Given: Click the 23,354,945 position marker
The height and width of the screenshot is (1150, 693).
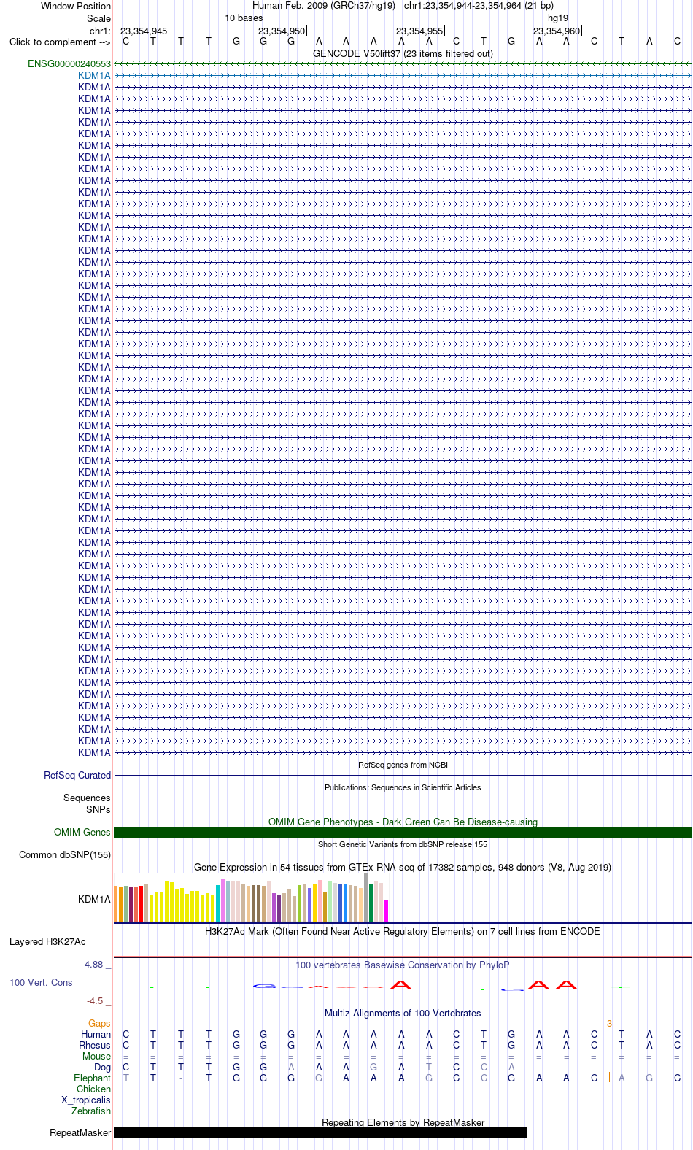Looking at the screenshot, I should (144, 31).
